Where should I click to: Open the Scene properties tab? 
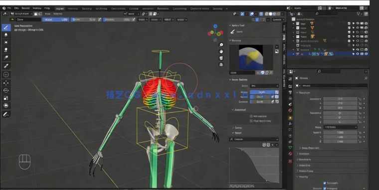point(290,104)
